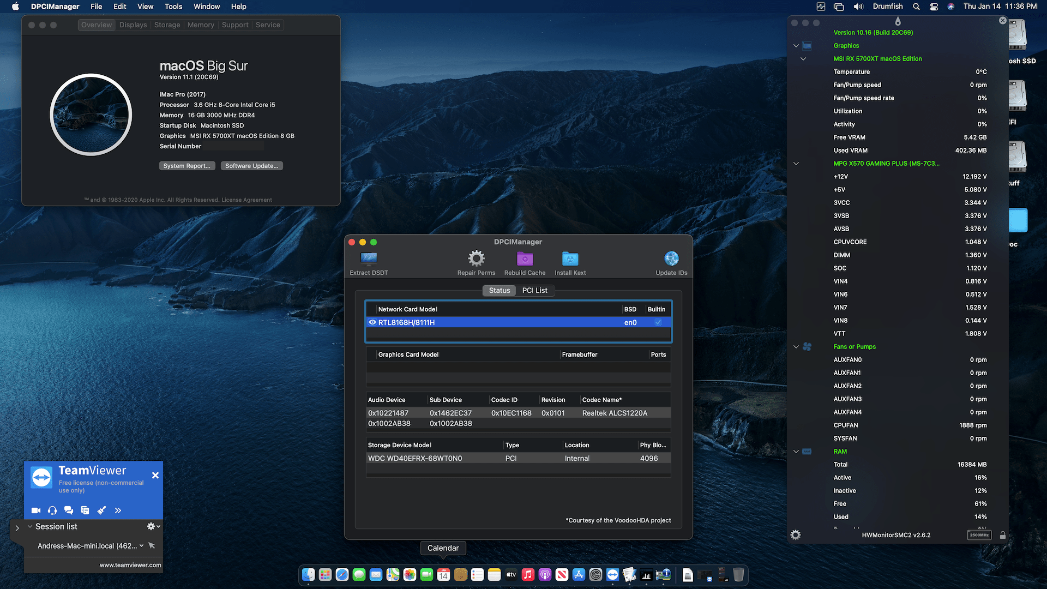The width and height of the screenshot is (1047, 589).
Task: Click HWMonitor lock icon
Action: pos(1002,535)
